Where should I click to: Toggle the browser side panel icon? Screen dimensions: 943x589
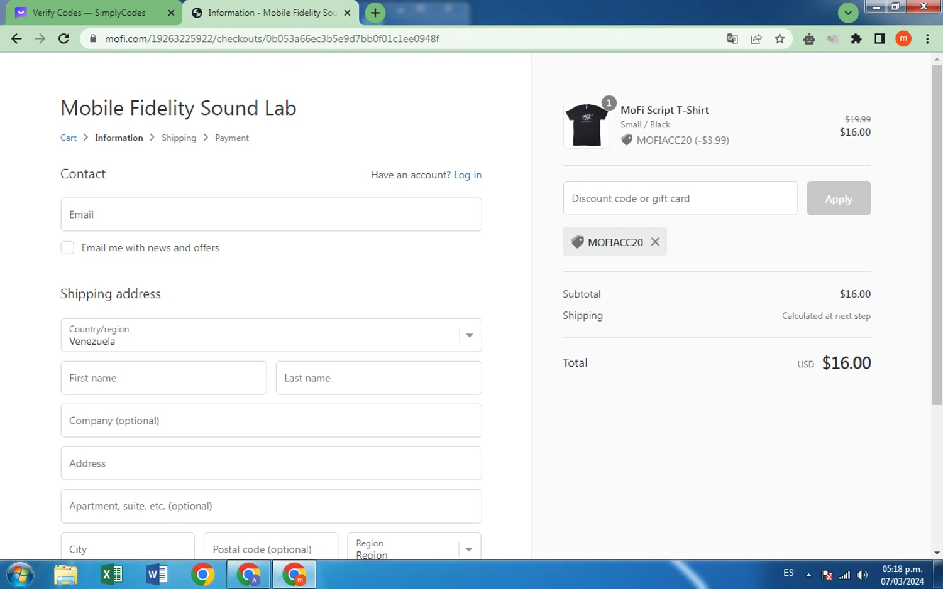click(x=880, y=39)
